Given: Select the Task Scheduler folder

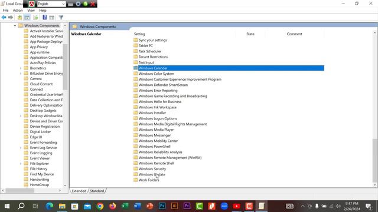Looking at the screenshot, I should pyautogui.click(x=150, y=51).
